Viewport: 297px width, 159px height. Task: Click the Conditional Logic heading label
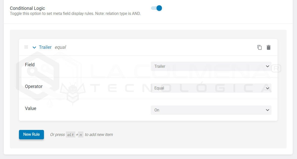coord(27,8)
